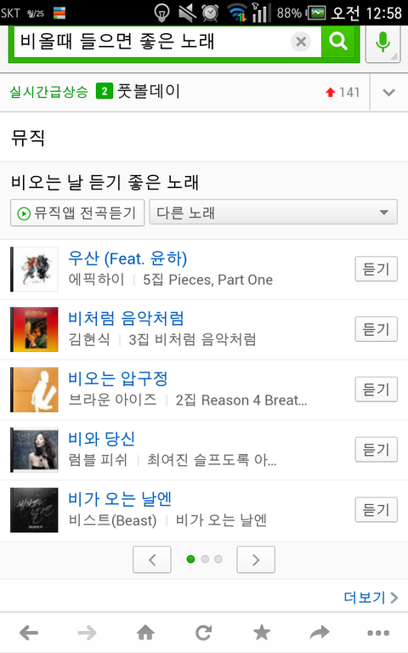The image size is (408, 653).
Task: Share page with share arrow icon
Action: point(320,633)
